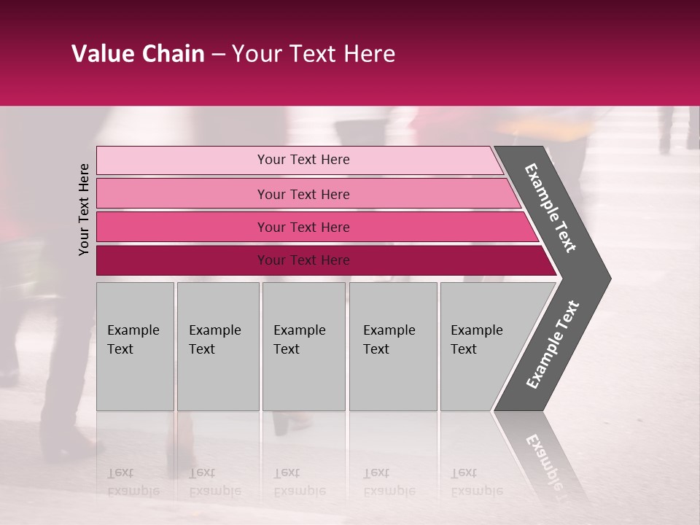Click the first gray Example Text box
This screenshot has height=525, width=700.
(136, 346)
